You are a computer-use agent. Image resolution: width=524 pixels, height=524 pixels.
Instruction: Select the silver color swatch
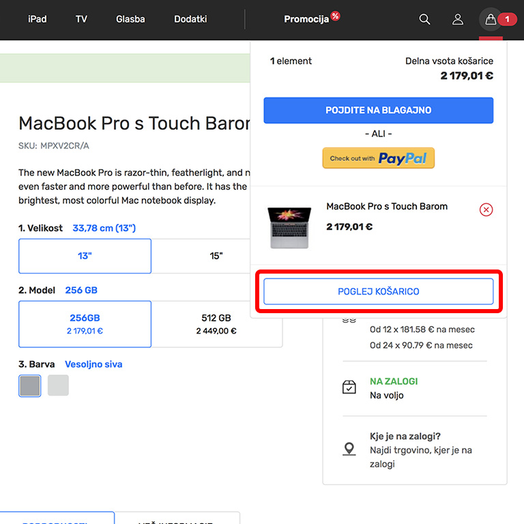pyautogui.click(x=58, y=385)
